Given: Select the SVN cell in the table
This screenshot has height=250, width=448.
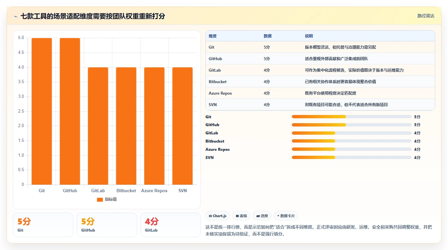Looking at the screenshot, I should click(x=213, y=105).
